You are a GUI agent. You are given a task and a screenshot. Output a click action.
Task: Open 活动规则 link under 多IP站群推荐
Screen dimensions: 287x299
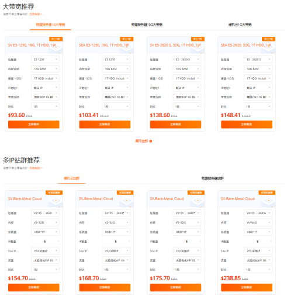(36, 168)
